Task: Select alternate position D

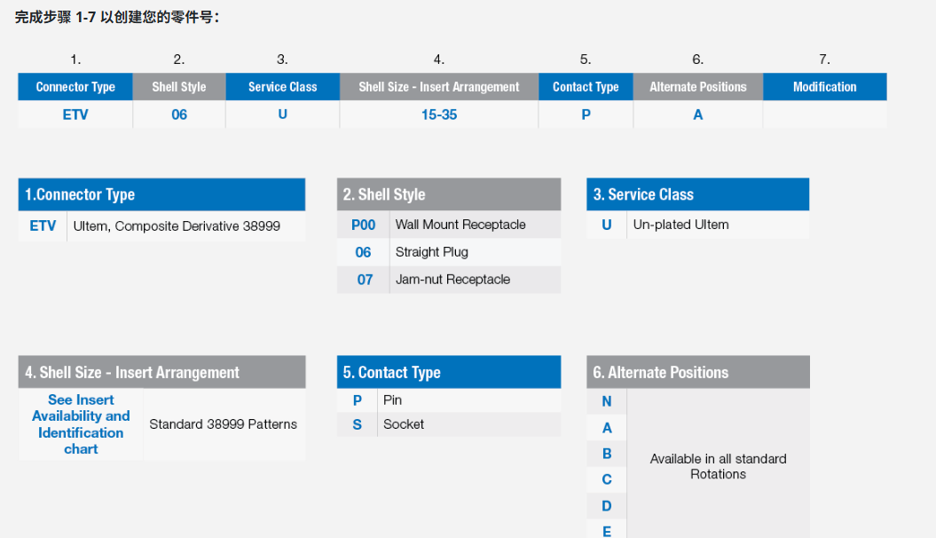Action: click(607, 506)
